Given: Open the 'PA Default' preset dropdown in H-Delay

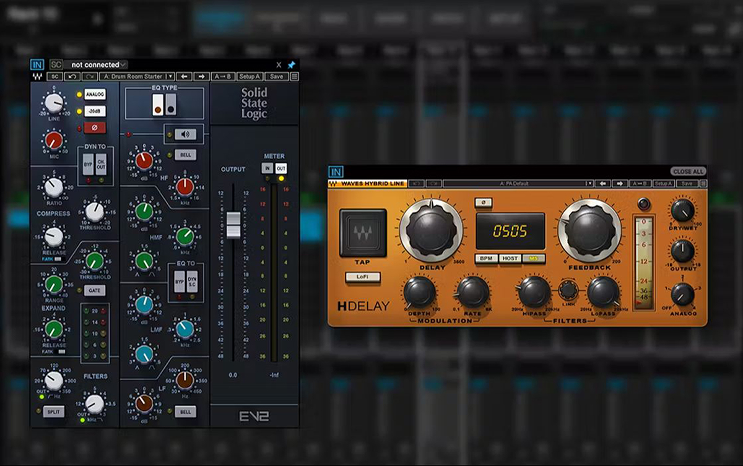Looking at the screenshot, I should click(518, 183).
